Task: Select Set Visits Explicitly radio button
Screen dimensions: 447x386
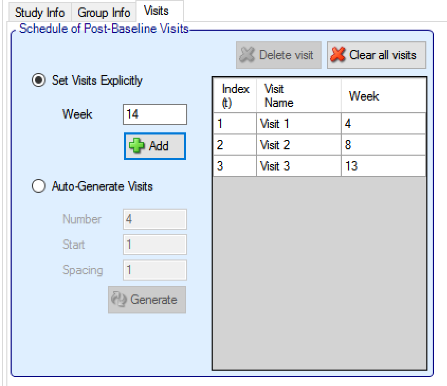Action: [x=39, y=81]
